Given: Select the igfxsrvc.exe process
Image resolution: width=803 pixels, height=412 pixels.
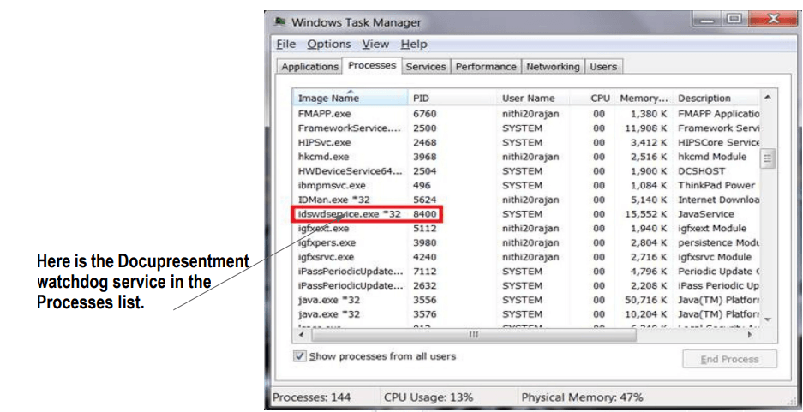Looking at the screenshot, I should [x=526, y=257].
